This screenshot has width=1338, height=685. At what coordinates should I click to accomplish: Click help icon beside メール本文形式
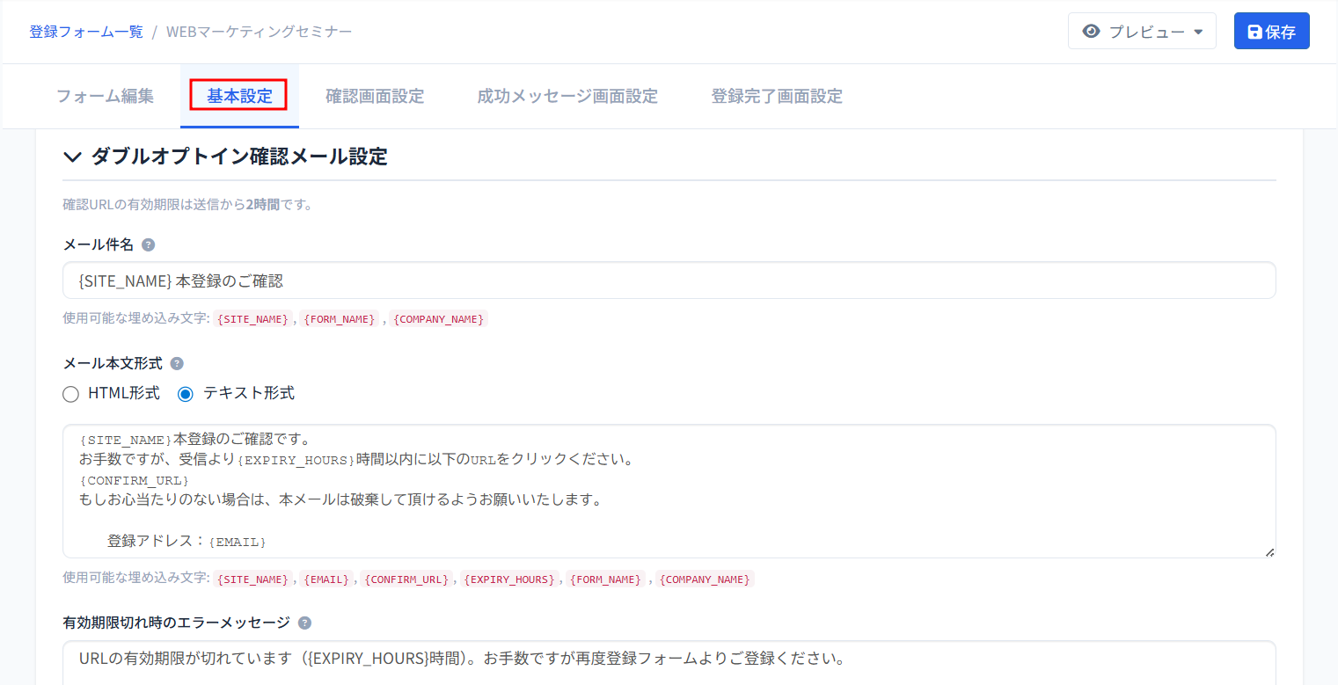[x=177, y=363]
